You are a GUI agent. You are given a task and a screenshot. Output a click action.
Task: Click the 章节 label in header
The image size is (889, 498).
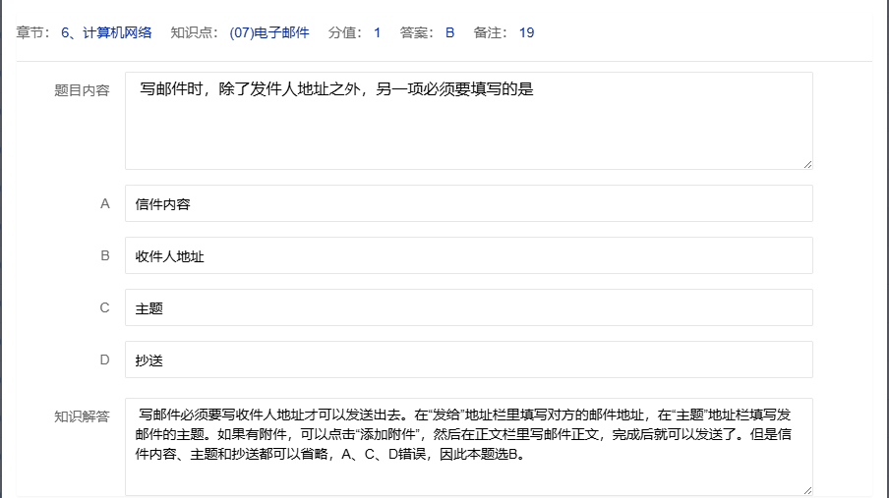[x=34, y=32]
